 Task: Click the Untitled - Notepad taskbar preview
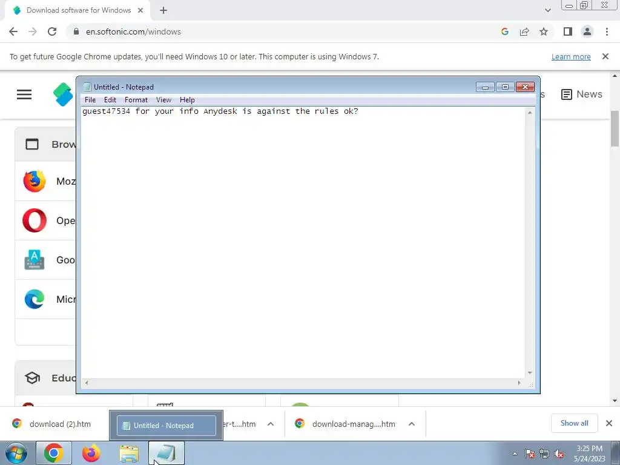pyautogui.click(x=166, y=426)
